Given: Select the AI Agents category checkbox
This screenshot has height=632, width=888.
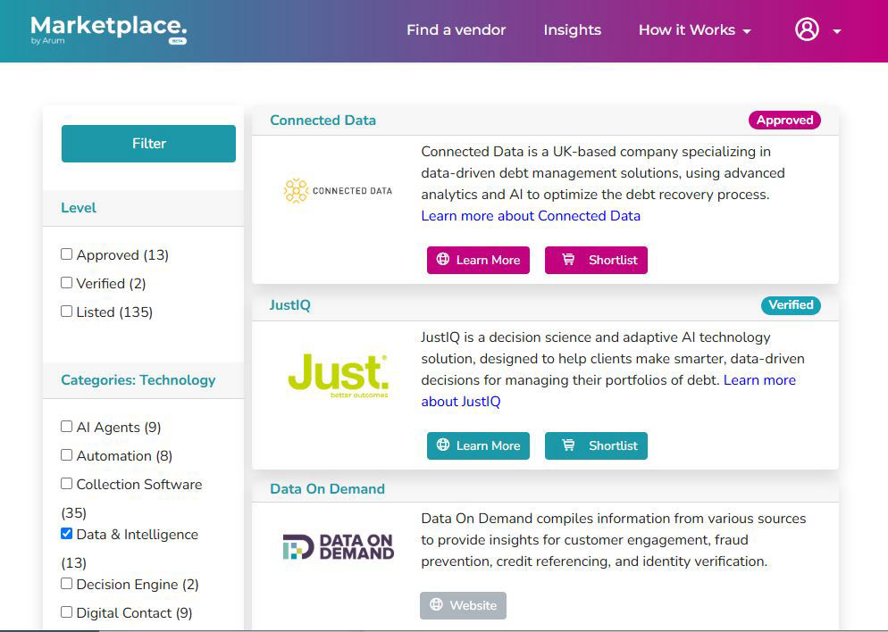Looking at the screenshot, I should pyautogui.click(x=67, y=427).
